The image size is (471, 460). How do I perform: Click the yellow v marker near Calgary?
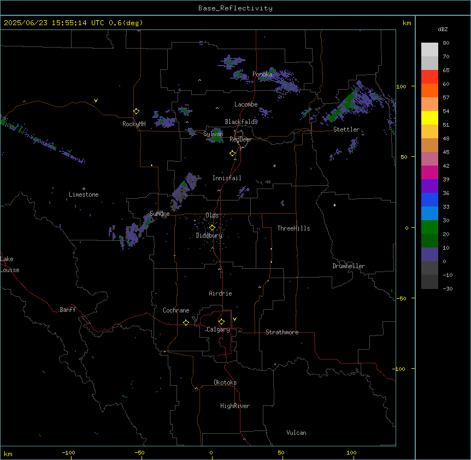234,319
